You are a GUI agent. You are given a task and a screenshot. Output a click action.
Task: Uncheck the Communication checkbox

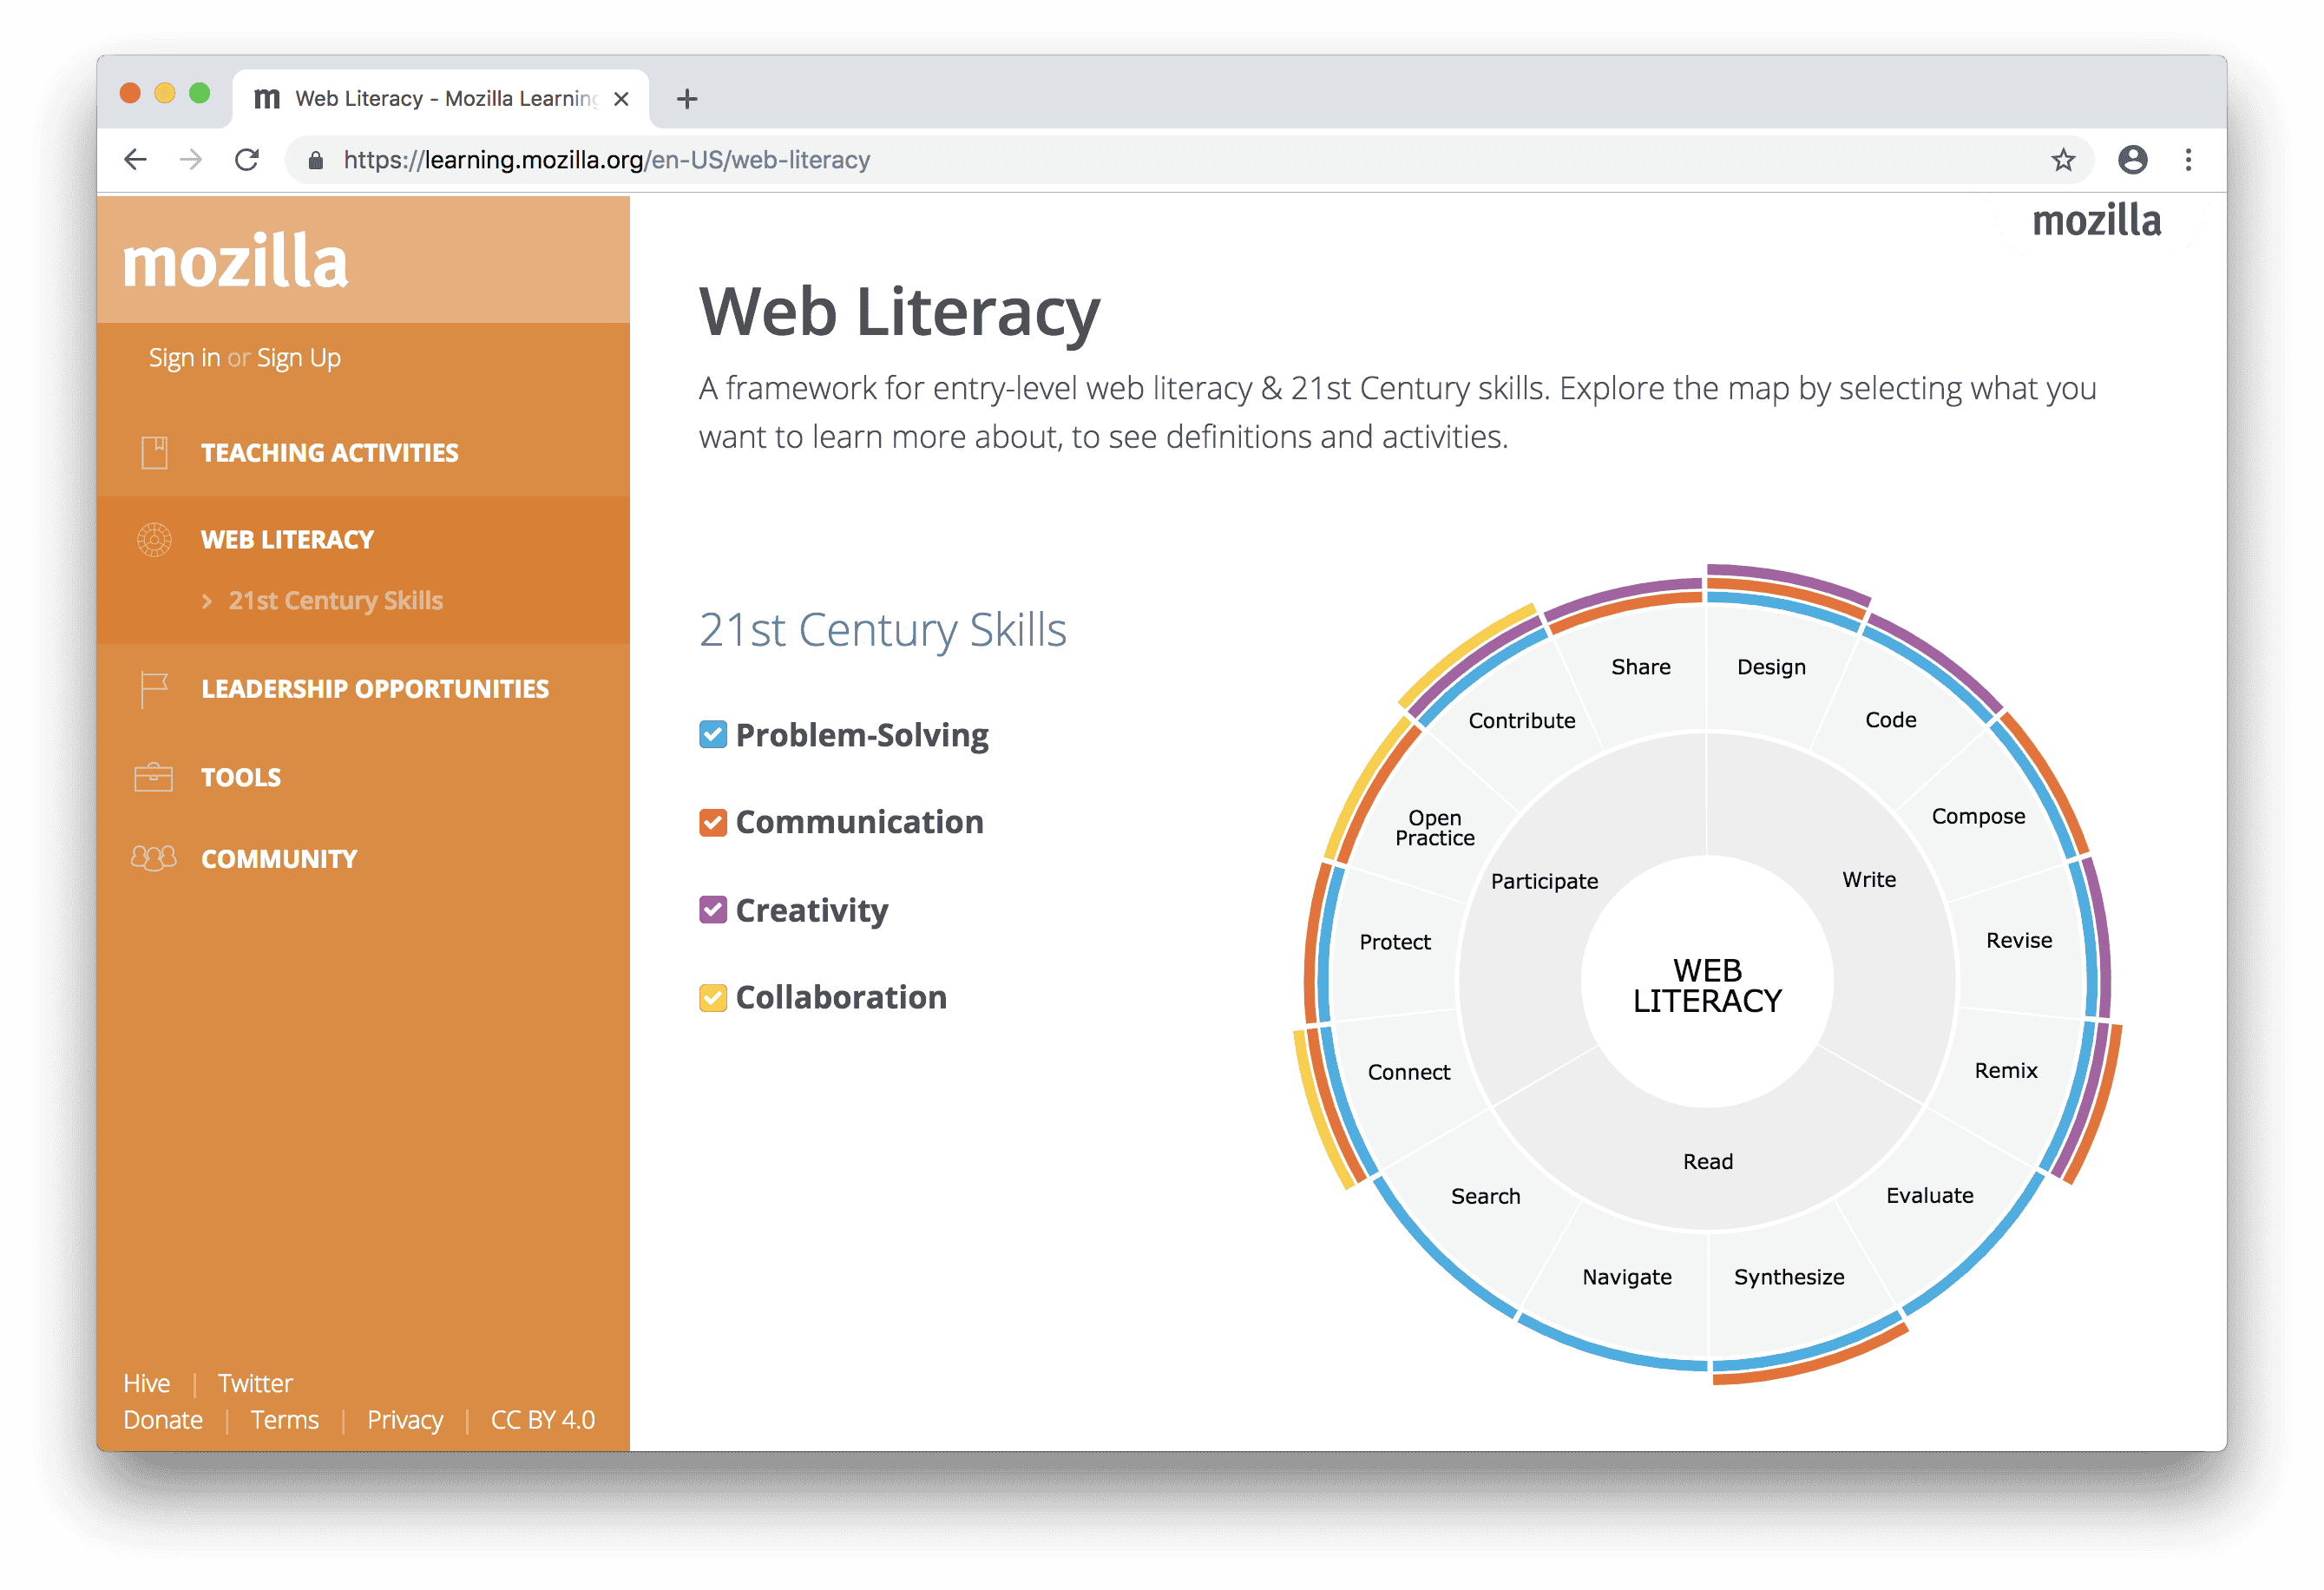(713, 823)
